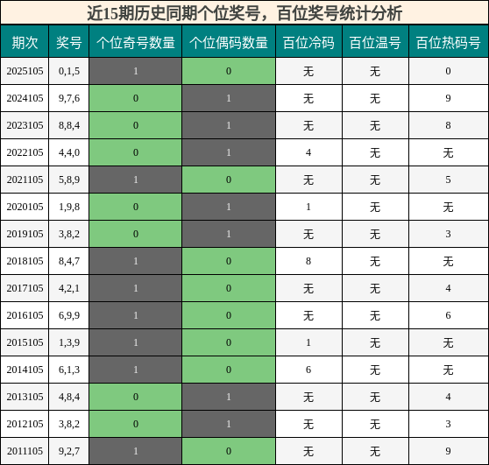Click cold code 8 in row 2018105

pos(308,261)
